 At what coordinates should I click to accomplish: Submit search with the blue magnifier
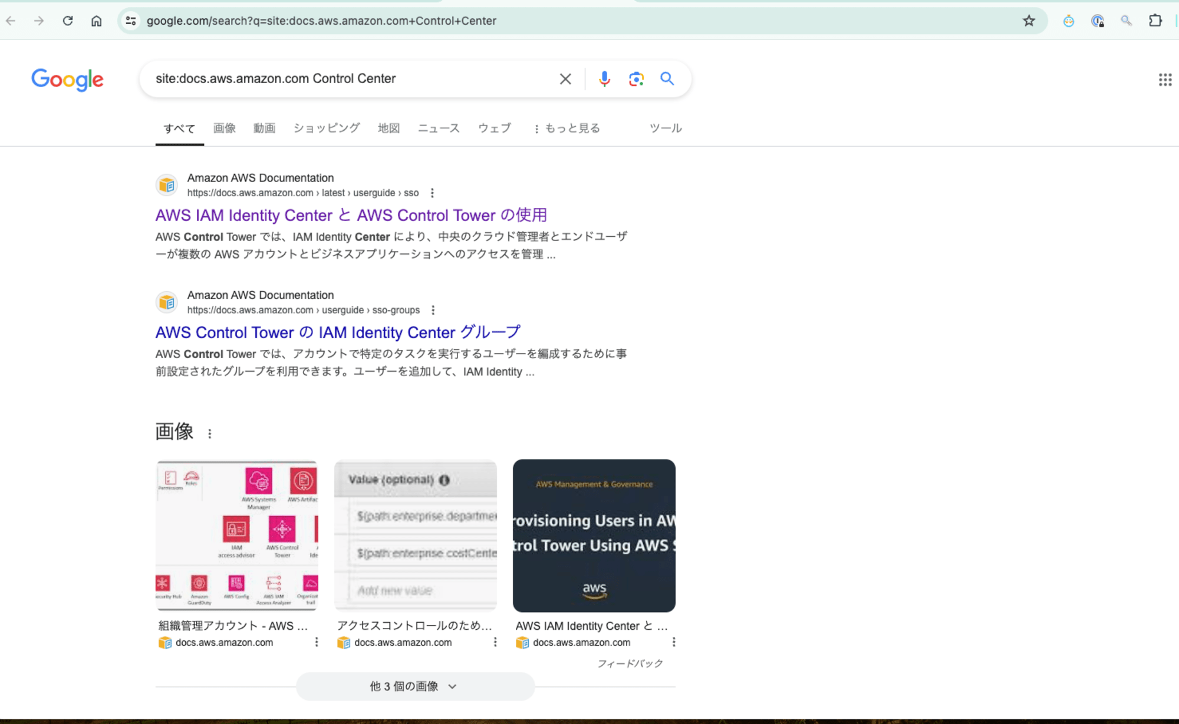coord(667,79)
